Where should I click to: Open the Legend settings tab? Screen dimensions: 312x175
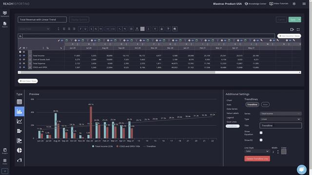(230, 118)
